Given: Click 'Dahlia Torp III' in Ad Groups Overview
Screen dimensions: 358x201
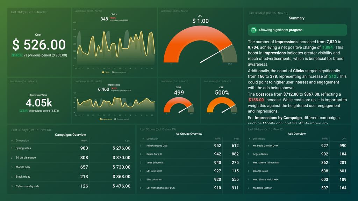Looking at the screenshot, I should point(154,154).
